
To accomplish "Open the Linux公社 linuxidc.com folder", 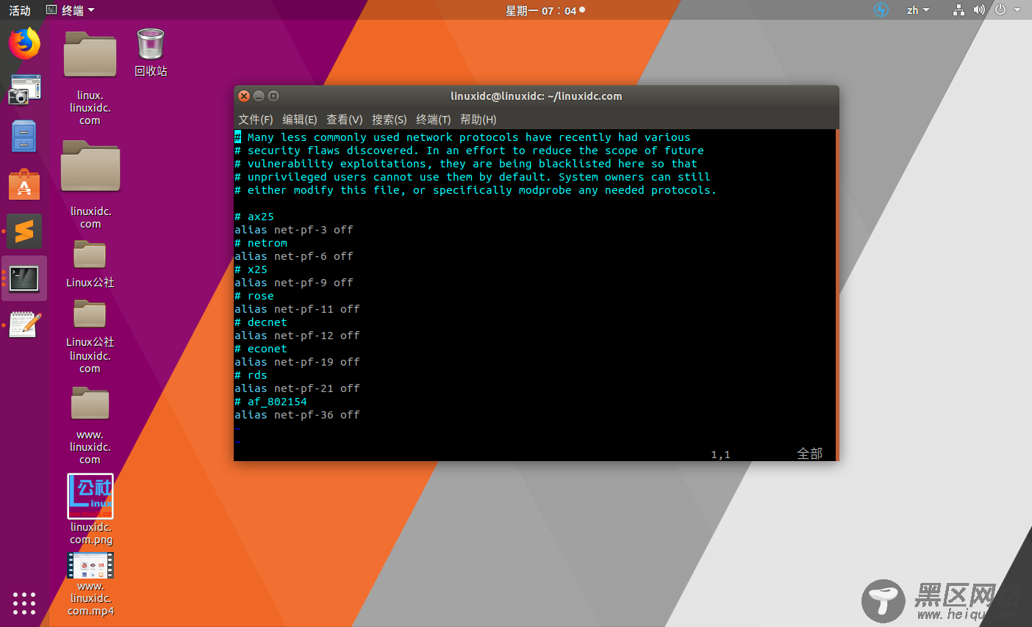I will coord(90,337).
